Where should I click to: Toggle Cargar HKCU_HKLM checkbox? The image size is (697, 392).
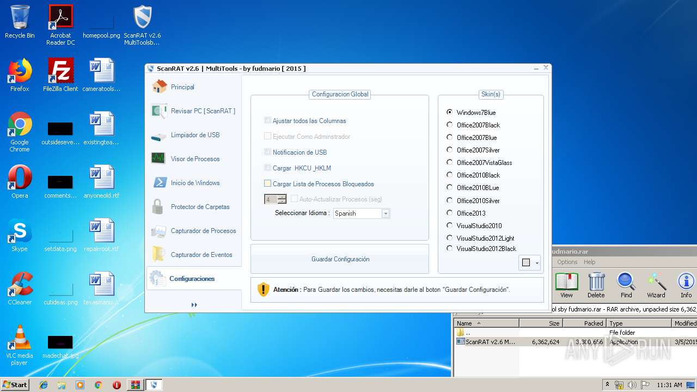click(267, 168)
